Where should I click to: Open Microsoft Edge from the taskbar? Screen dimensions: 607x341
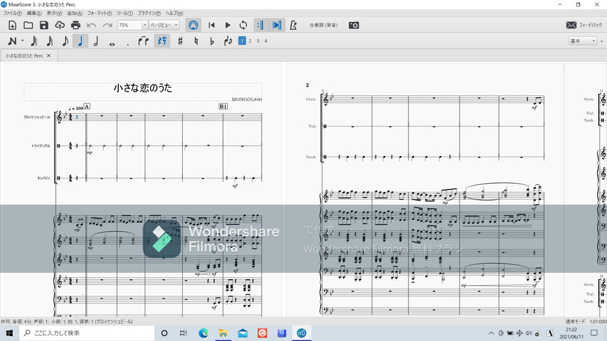tap(203, 333)
